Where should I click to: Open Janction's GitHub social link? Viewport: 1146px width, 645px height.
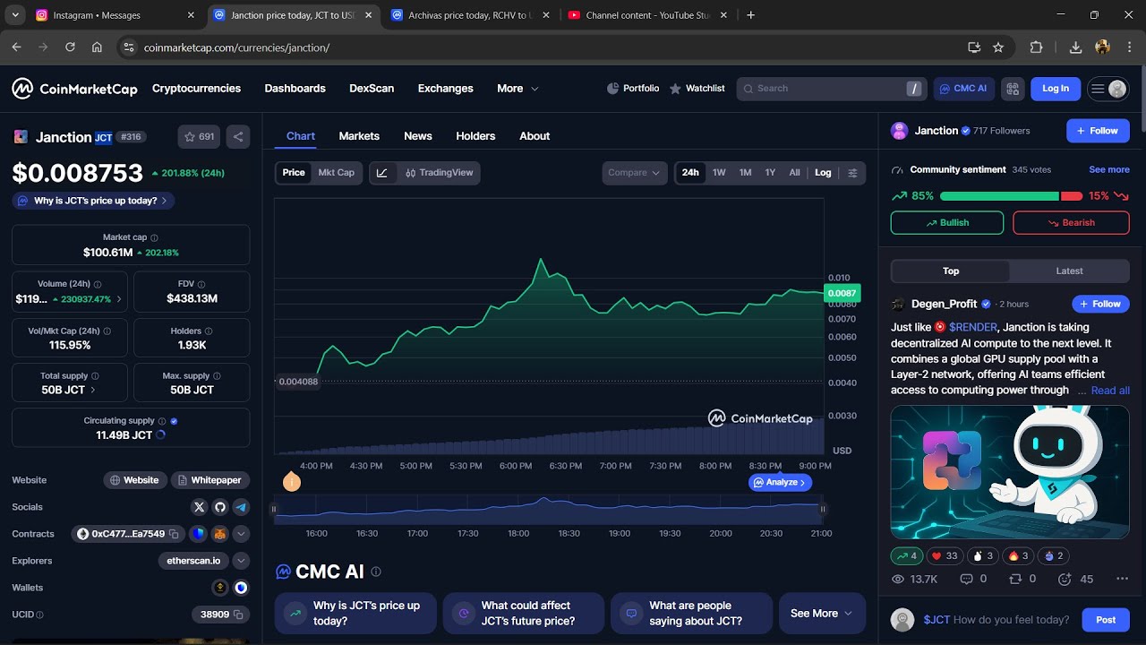click(x=220, y=507)
